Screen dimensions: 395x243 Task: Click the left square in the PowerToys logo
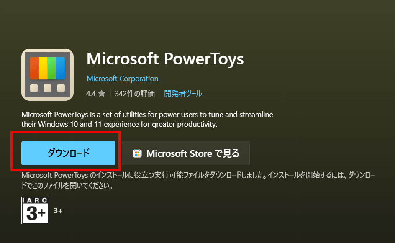tap(34, 88)
